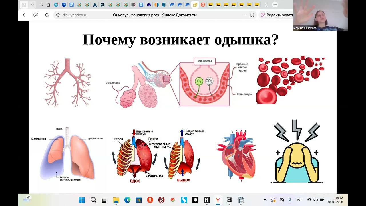Switch the РУС input language indicator

[x=300, y=200]
